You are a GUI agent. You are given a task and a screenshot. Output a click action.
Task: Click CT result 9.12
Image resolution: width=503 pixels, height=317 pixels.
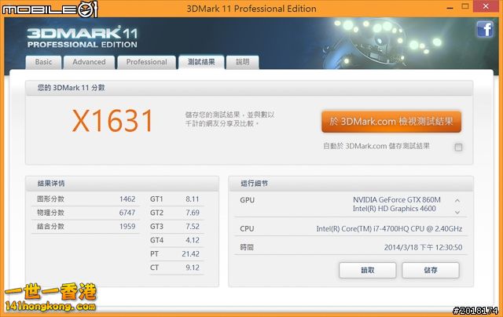[x=193, y=268]
